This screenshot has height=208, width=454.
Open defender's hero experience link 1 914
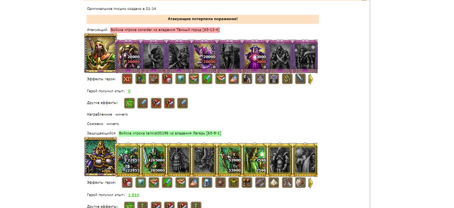click(x=133, y=195)
